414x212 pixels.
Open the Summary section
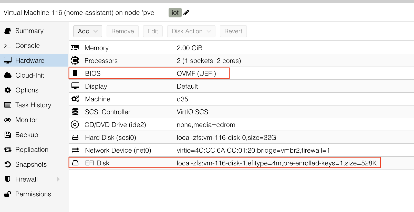coord(29,31)
